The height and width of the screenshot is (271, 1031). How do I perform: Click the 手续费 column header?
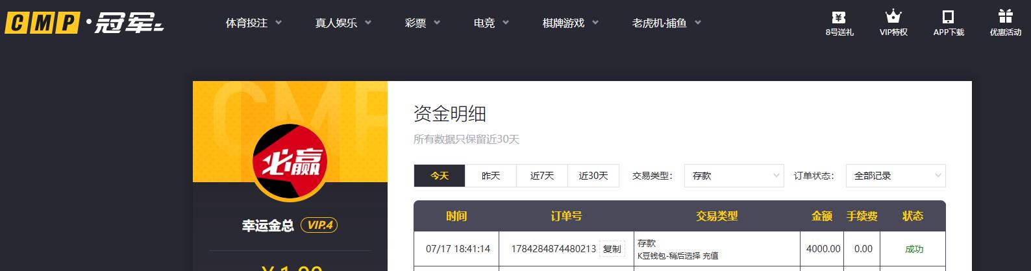click(x=862, y=216)
